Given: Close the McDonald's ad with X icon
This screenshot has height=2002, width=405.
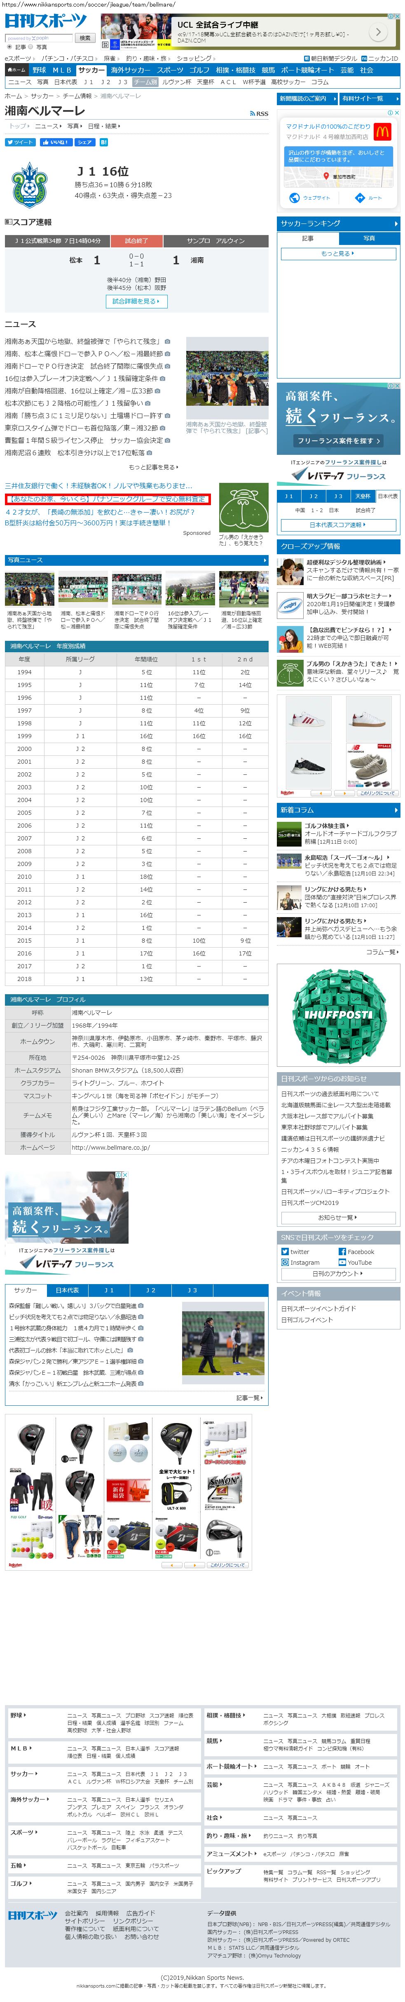Looking at the screenshot, I should pos(396,113).
